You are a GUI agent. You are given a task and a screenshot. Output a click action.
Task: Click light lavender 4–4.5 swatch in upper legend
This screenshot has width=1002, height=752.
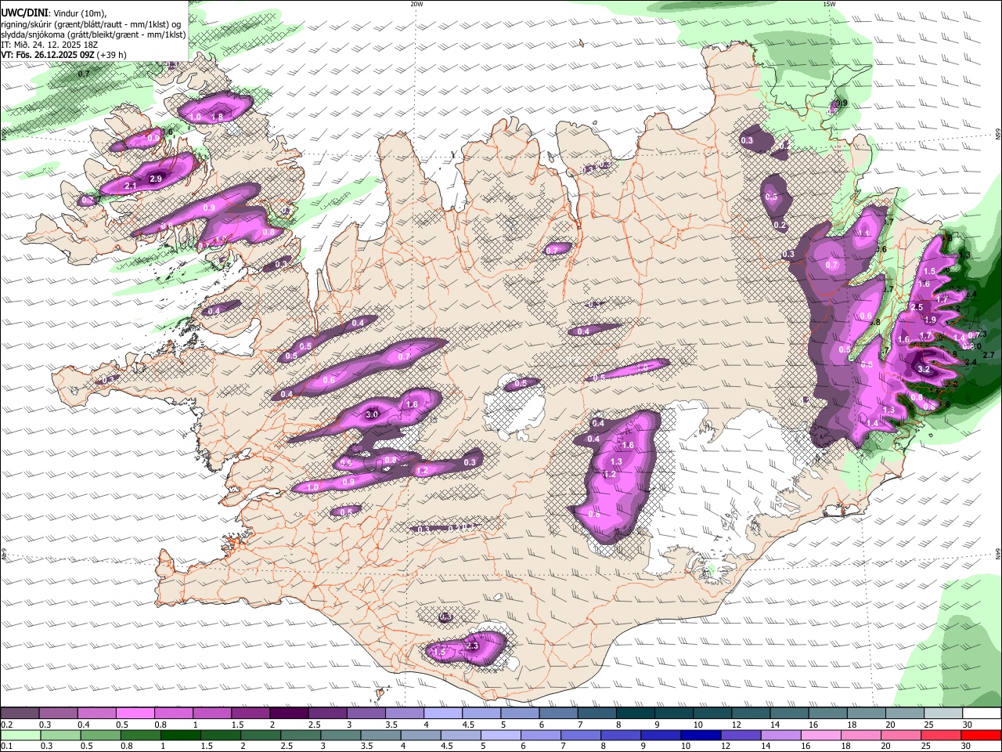coord(442,714)
